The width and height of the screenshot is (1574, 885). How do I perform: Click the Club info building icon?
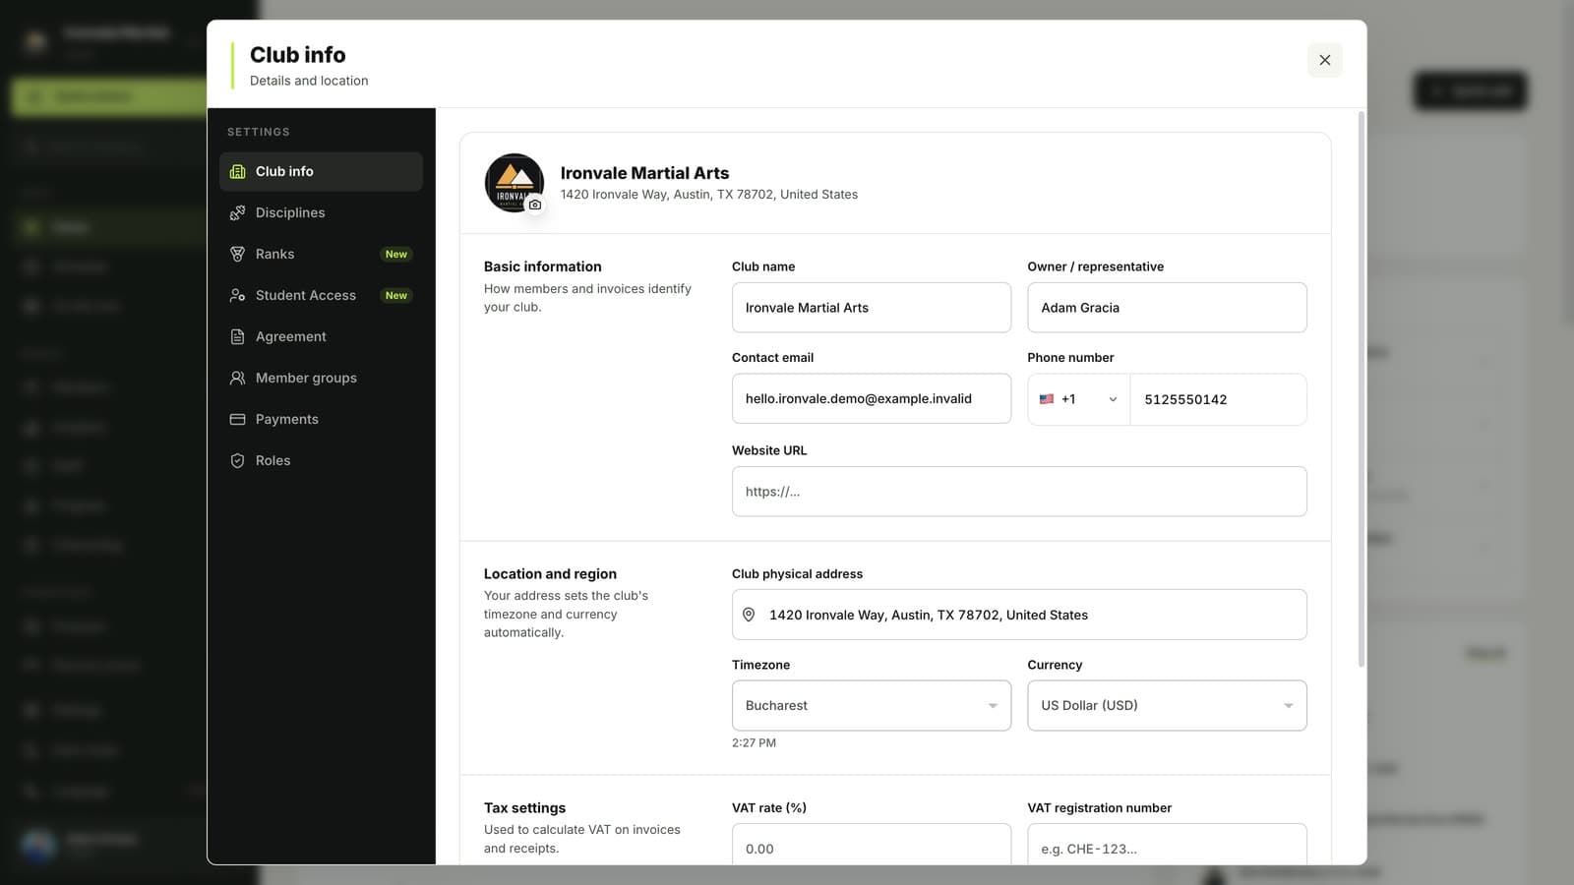[237, 171]
